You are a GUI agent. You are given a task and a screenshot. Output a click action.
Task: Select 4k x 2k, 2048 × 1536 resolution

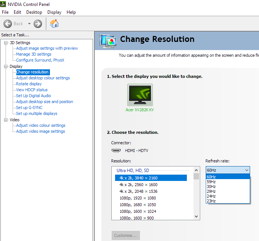point(138,191)
